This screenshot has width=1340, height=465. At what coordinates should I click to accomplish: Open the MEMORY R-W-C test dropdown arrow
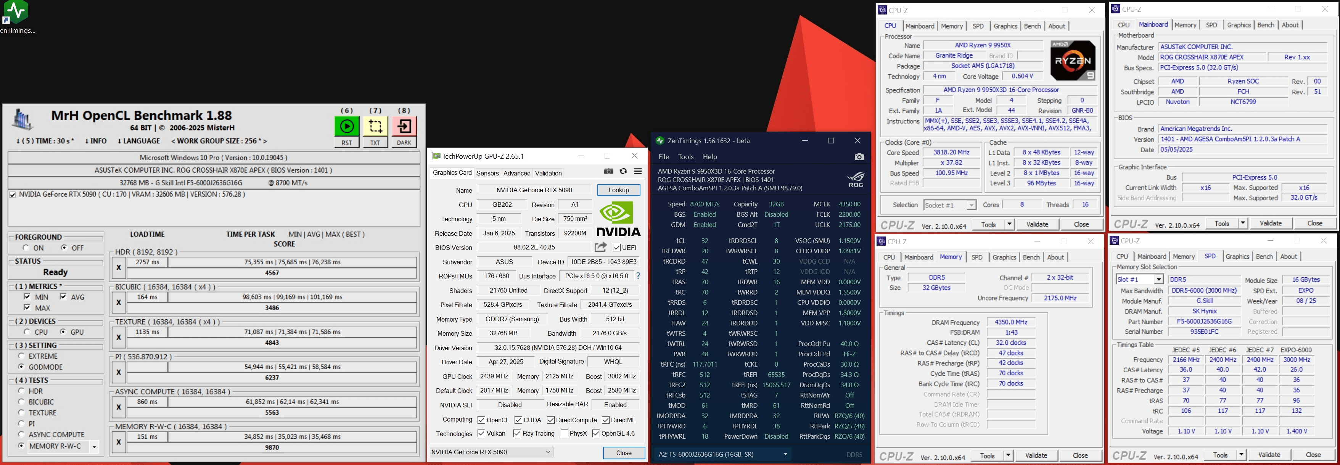(94, 446)
